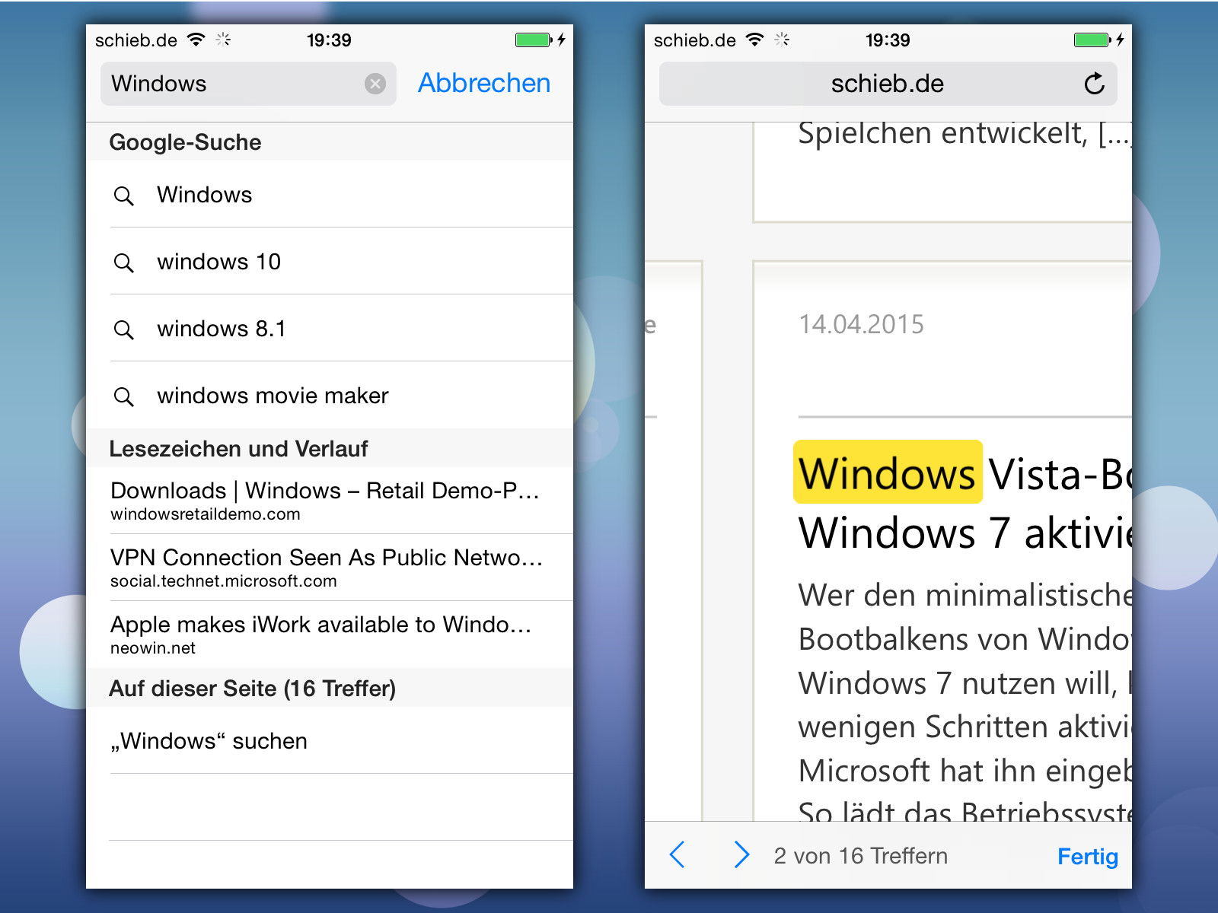The width and height of the screenshot is (1218, 913).
Task: Clear the Windows search field text
Action: pos(375,84)
